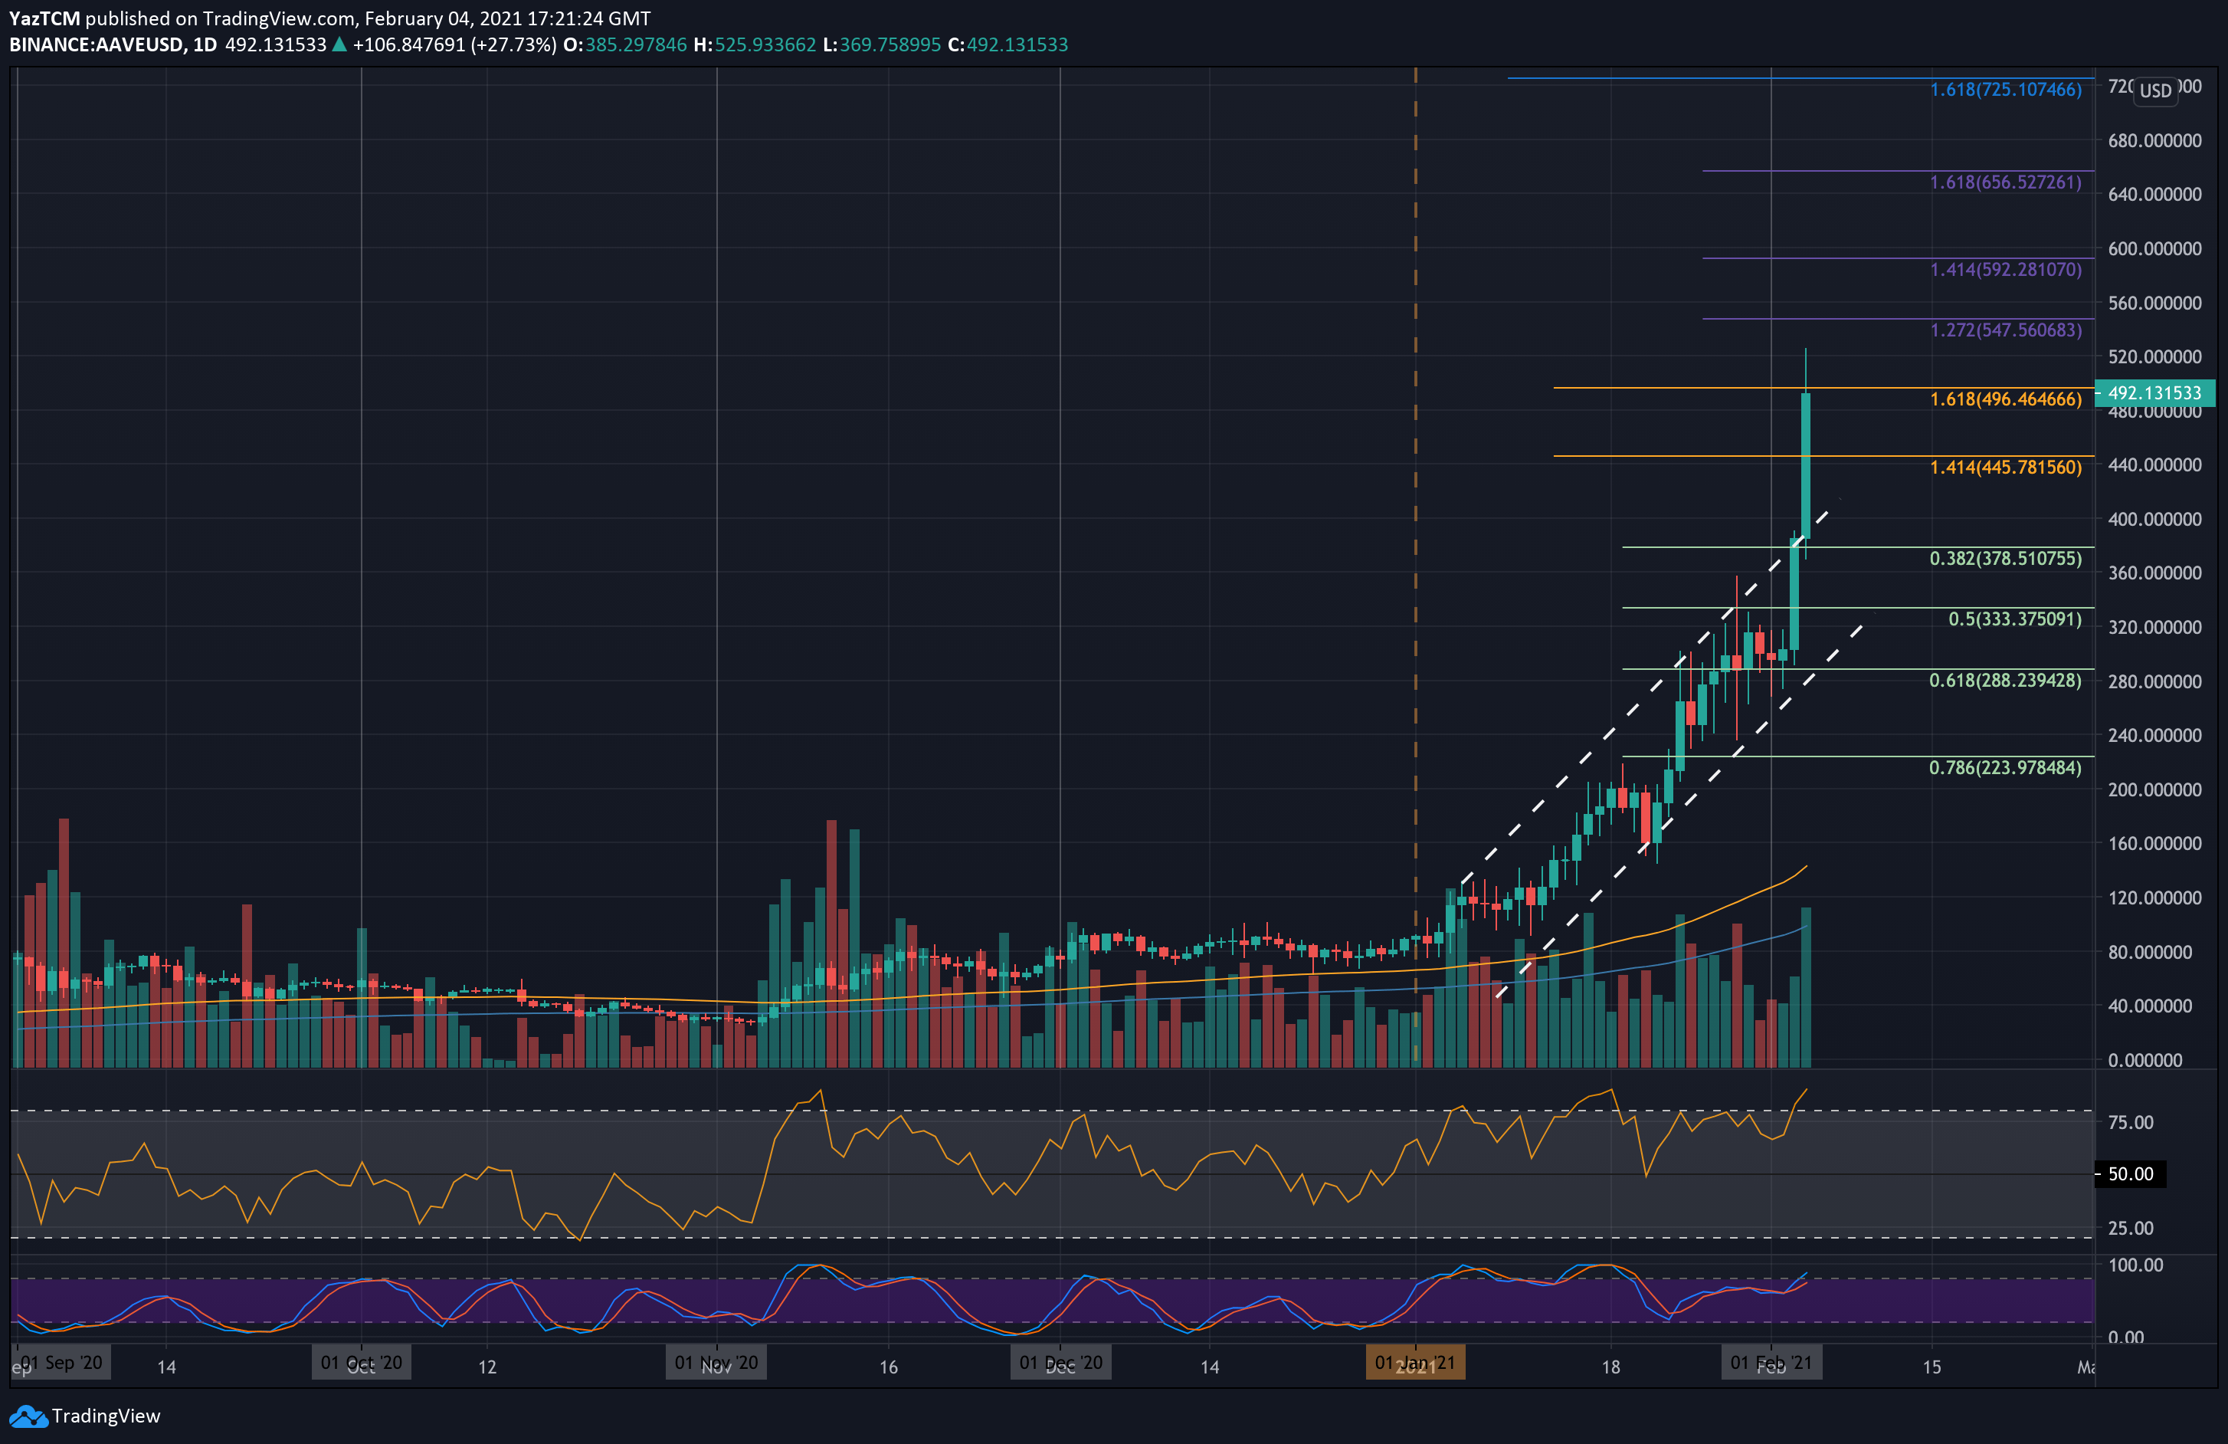The image size is (2228, 1444).
Task: Click the 0.618(288.239428) retracement label
Action: pyautogui.click(x=2005, y=681)
